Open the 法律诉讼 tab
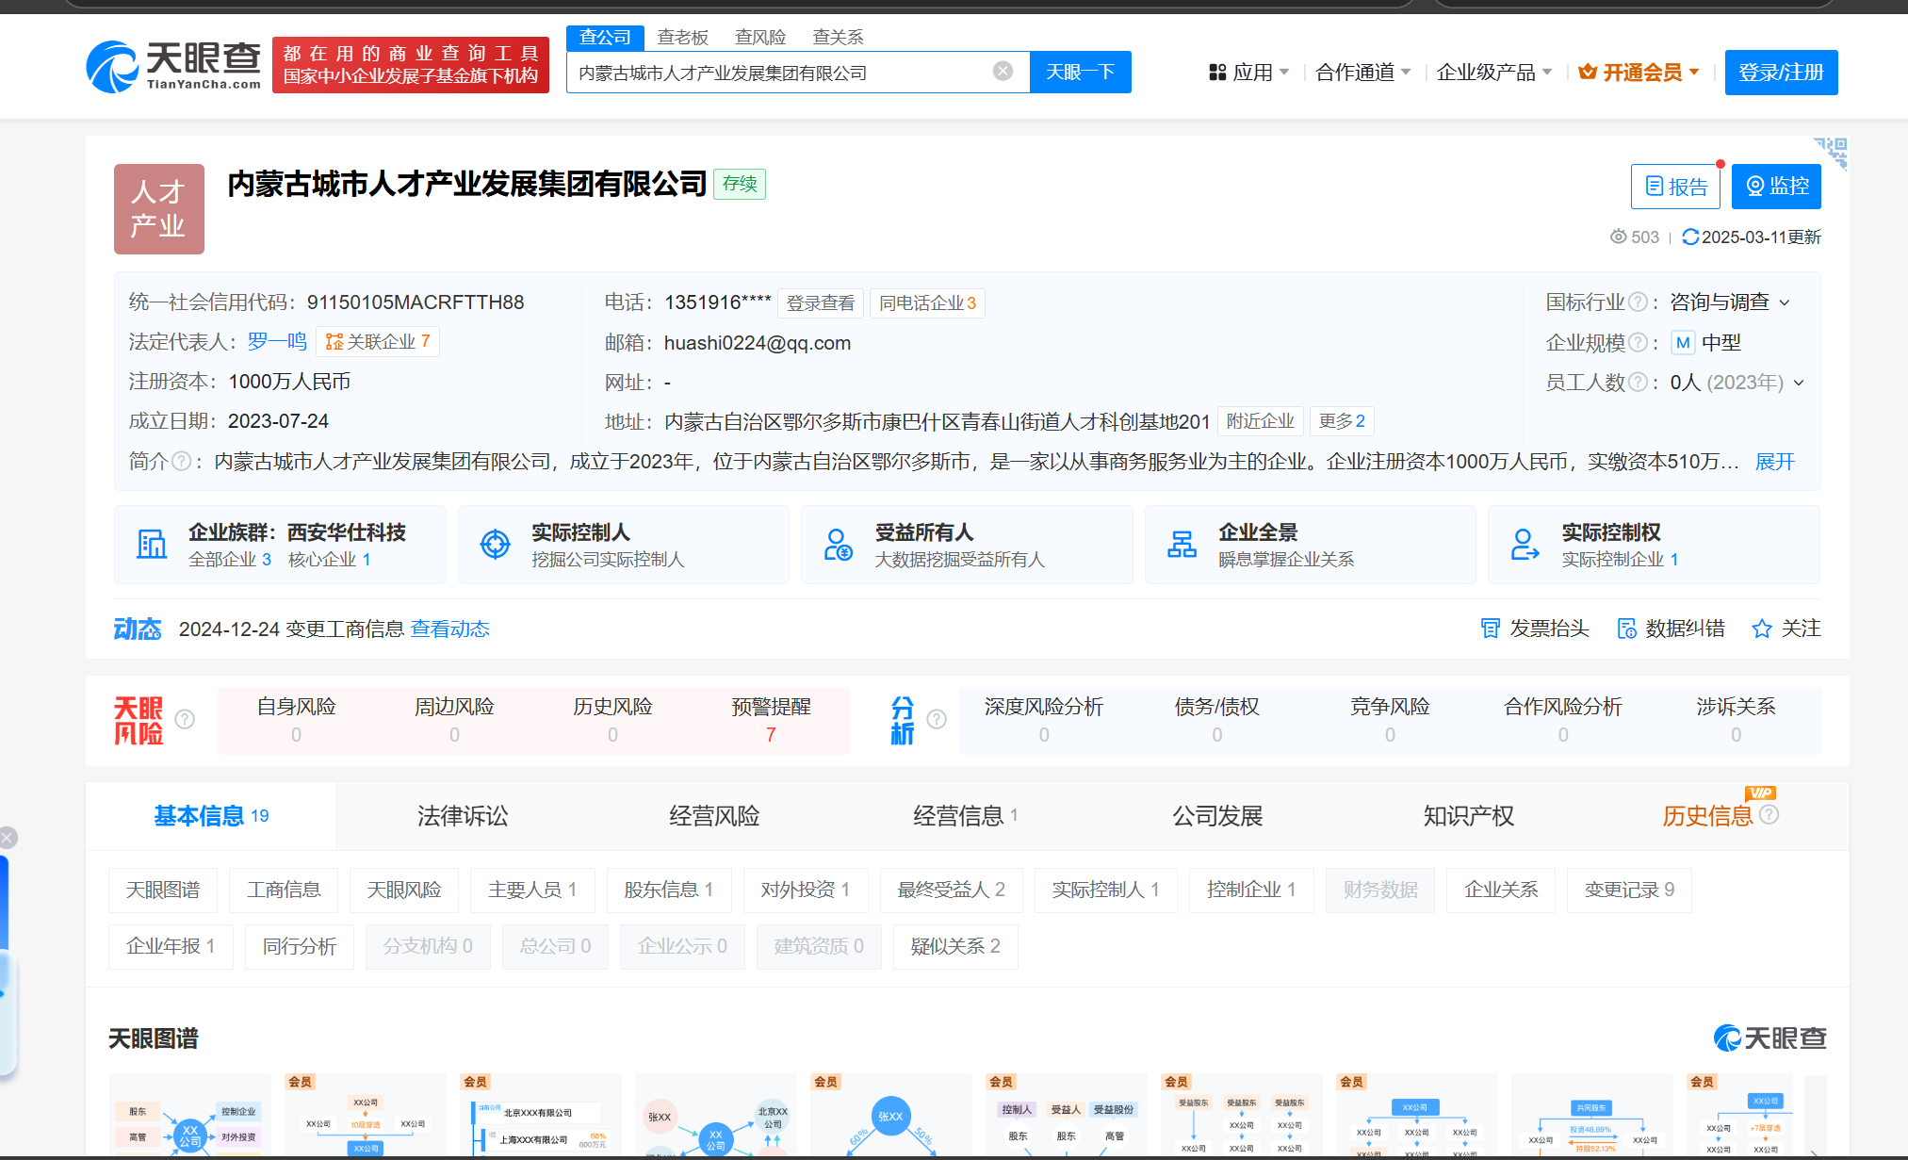The height and width of the screenshot is (1160, 1908). tap(463, 816)
